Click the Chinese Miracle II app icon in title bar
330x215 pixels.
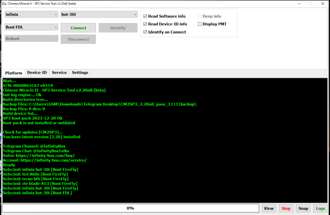click(x=4, y=4)
